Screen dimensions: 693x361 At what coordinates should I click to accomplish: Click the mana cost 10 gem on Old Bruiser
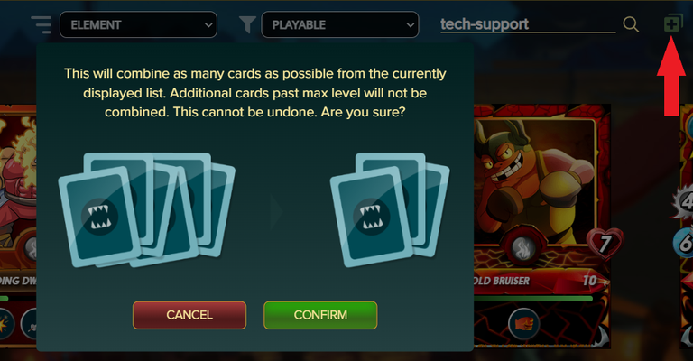(x=592, y=281)
